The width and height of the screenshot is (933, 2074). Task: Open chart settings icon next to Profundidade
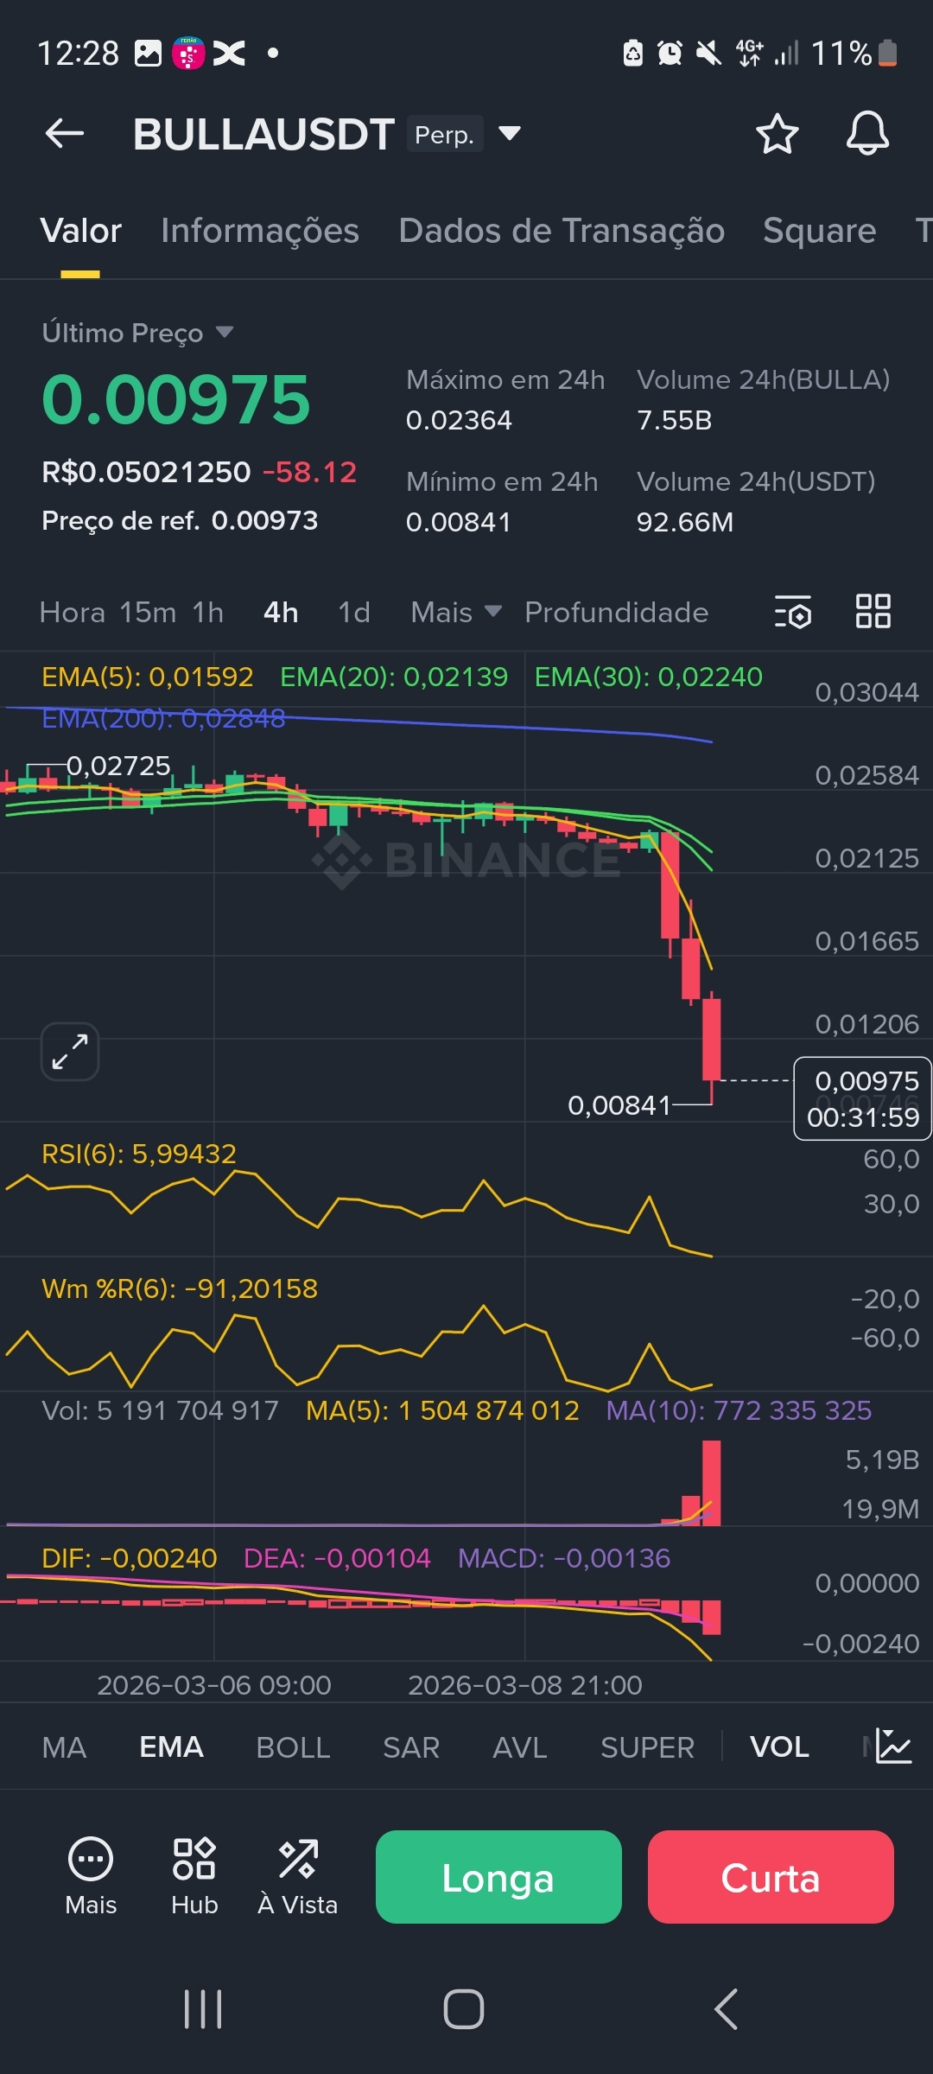[792, 612]
